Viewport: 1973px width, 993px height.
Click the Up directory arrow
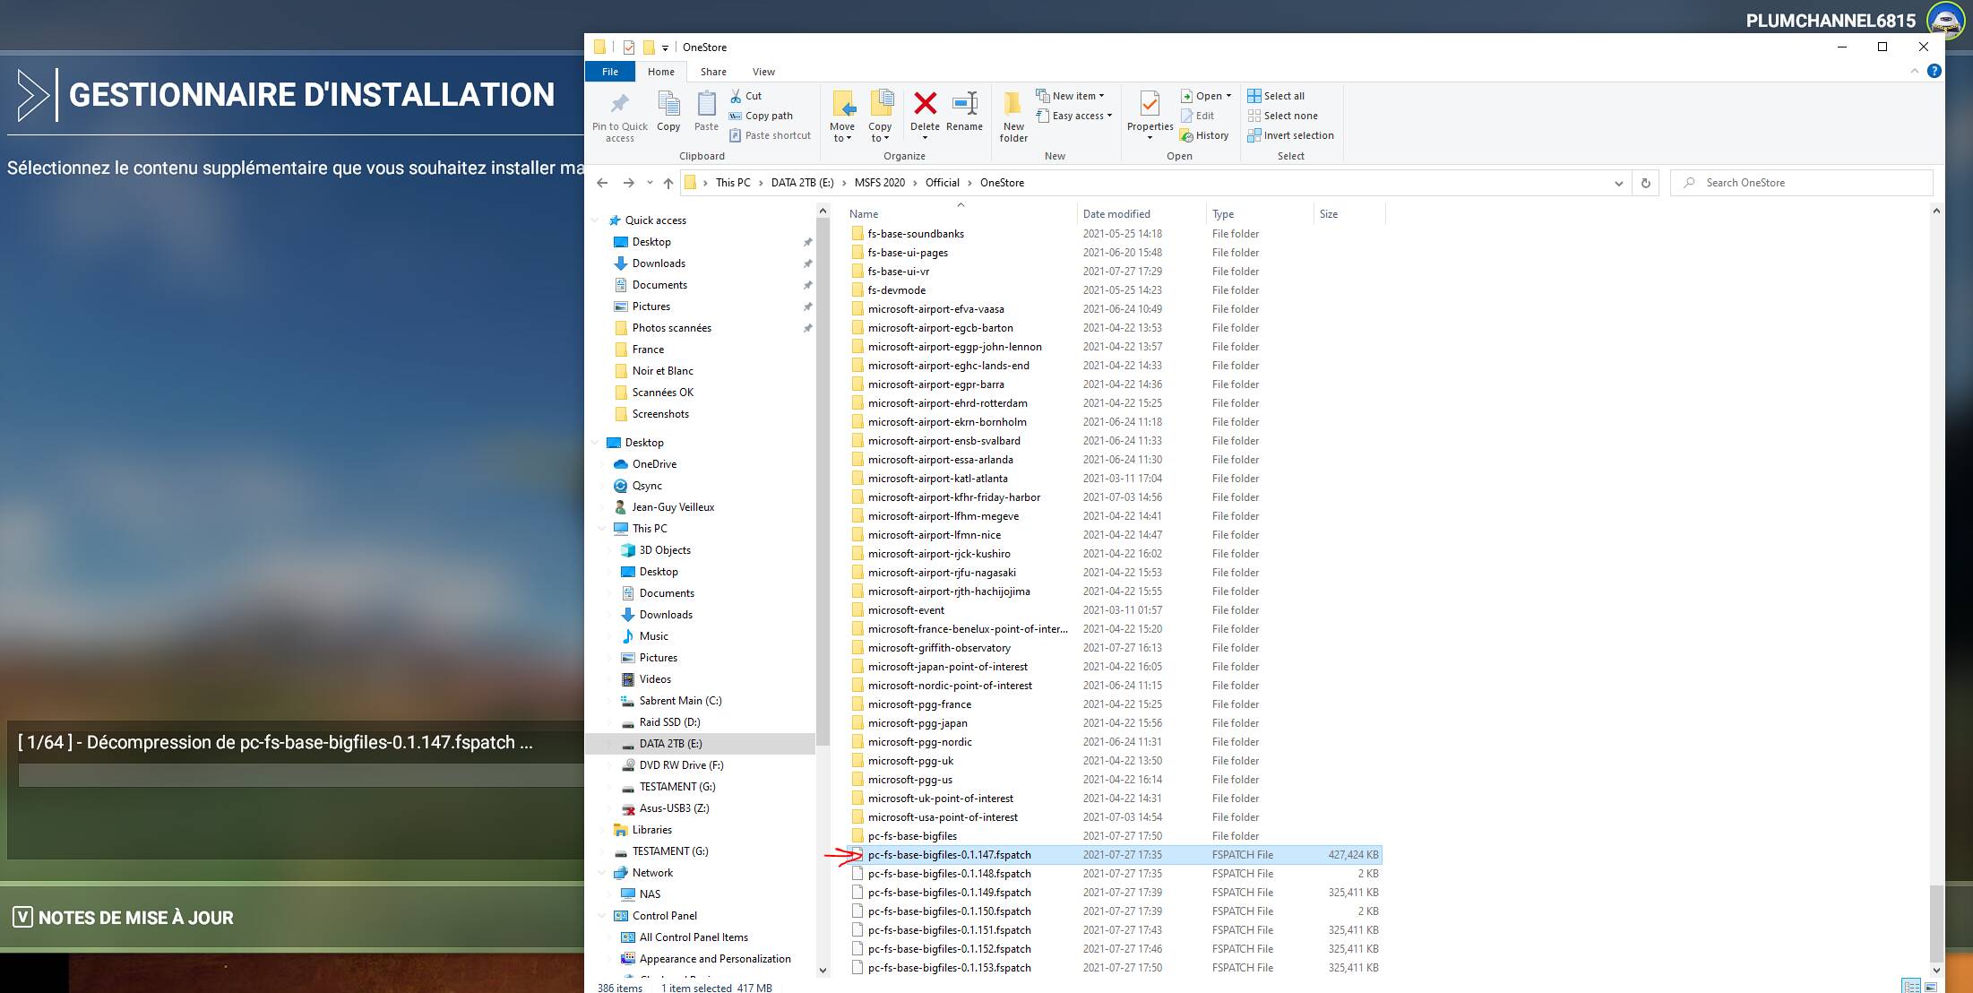[x=668, y=183]
